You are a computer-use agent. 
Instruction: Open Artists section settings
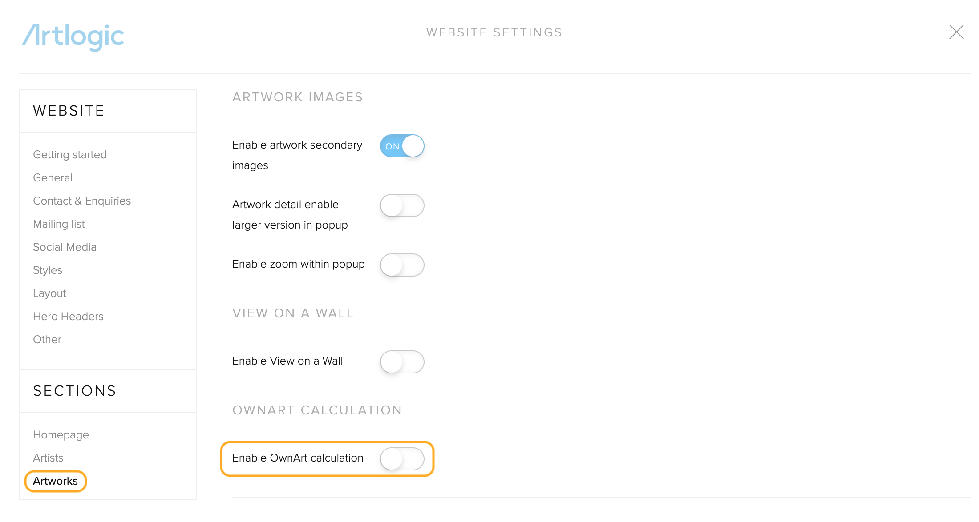pyautogui.click(x=48, y=458)
